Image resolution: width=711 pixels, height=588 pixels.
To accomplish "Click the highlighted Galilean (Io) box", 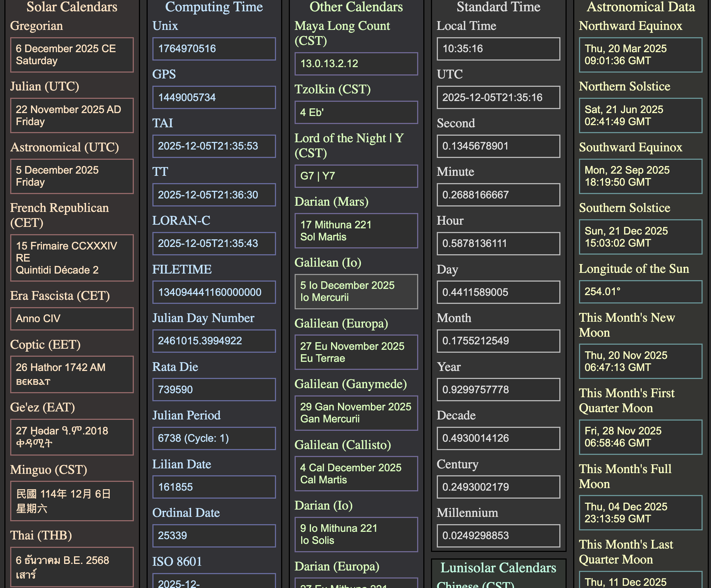I will coord(356,291).
